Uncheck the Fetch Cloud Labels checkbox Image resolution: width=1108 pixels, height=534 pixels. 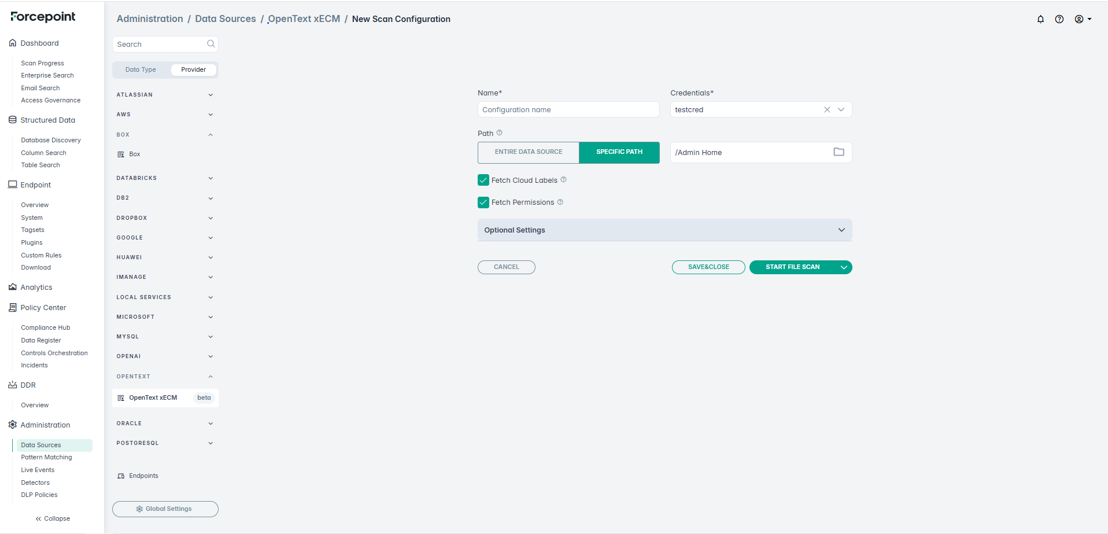pyautogui.click(x=483, y=181)
